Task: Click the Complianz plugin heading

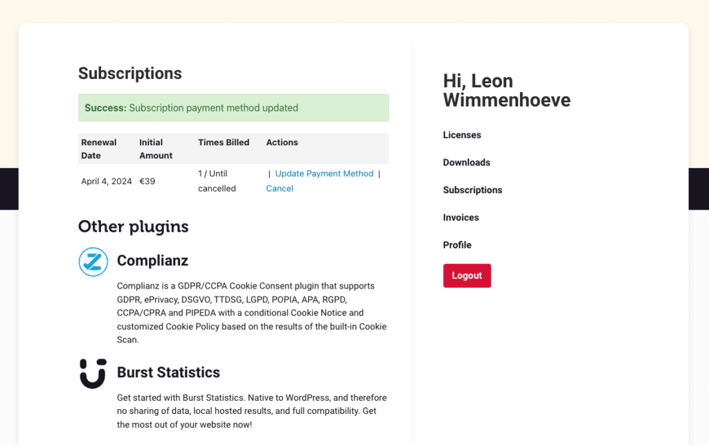Action: click(152, 261)
